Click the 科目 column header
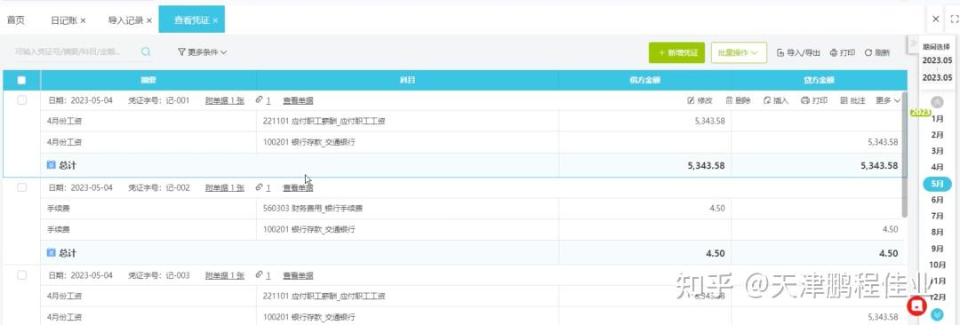The width and height of the screenshot is (960, 325). 408,80
